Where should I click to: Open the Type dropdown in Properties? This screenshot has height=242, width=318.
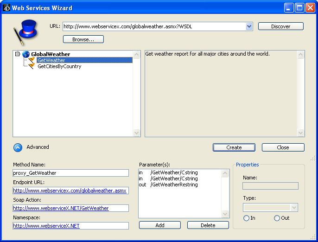point(293,208)
